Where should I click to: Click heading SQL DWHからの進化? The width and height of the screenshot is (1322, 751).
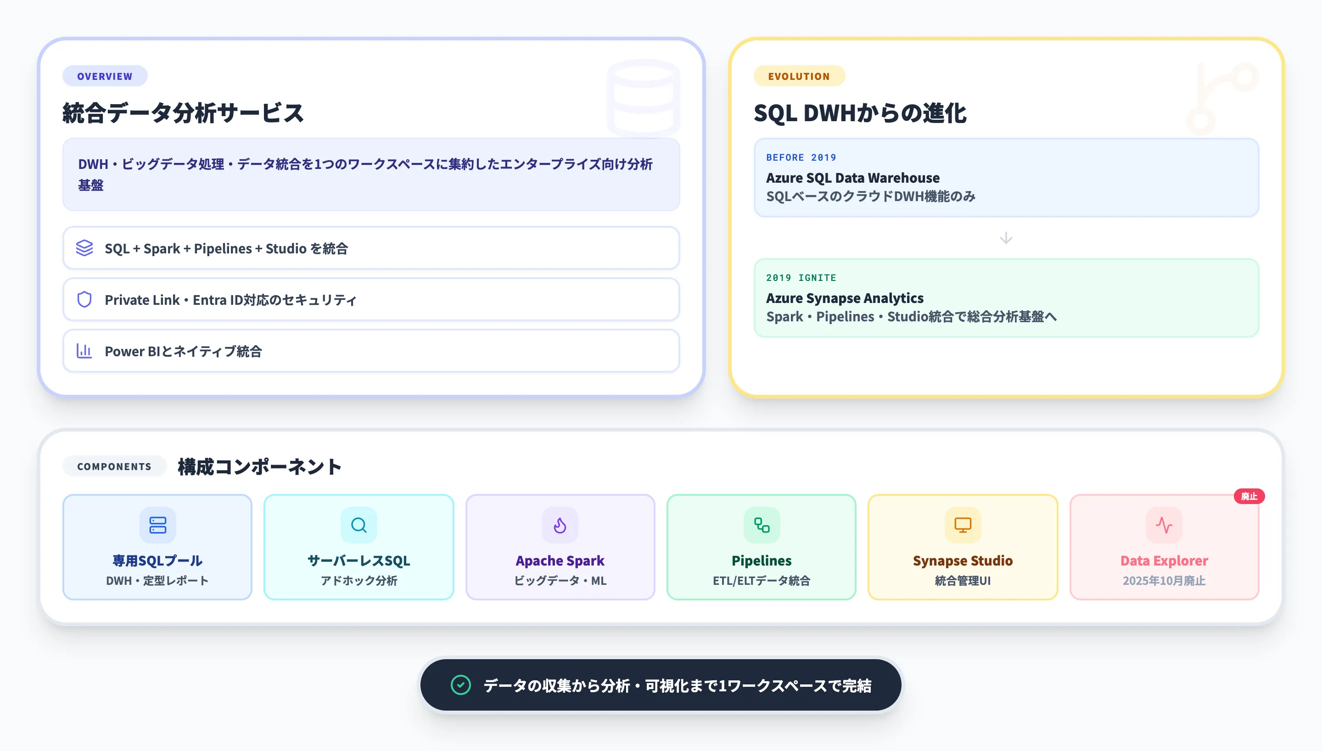[x=860, y=113]
